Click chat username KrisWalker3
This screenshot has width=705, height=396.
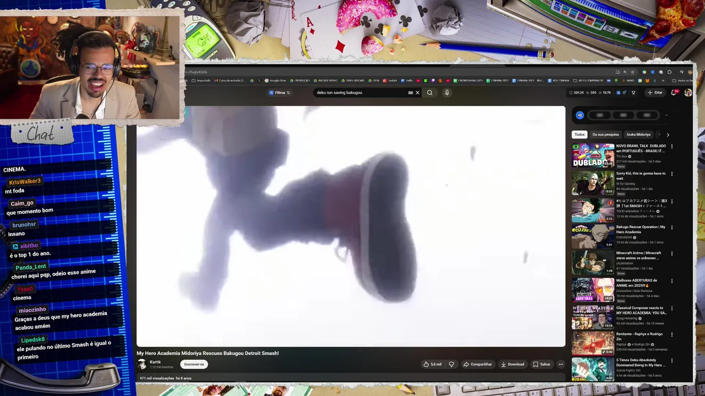[x=25, y=182]
